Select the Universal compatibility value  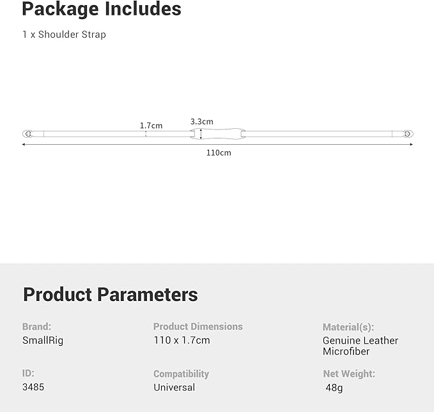pos(174,387)
